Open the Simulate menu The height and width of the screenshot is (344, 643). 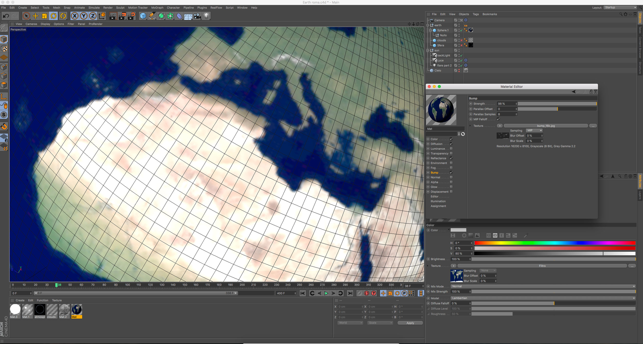click(x=94, y=8)
